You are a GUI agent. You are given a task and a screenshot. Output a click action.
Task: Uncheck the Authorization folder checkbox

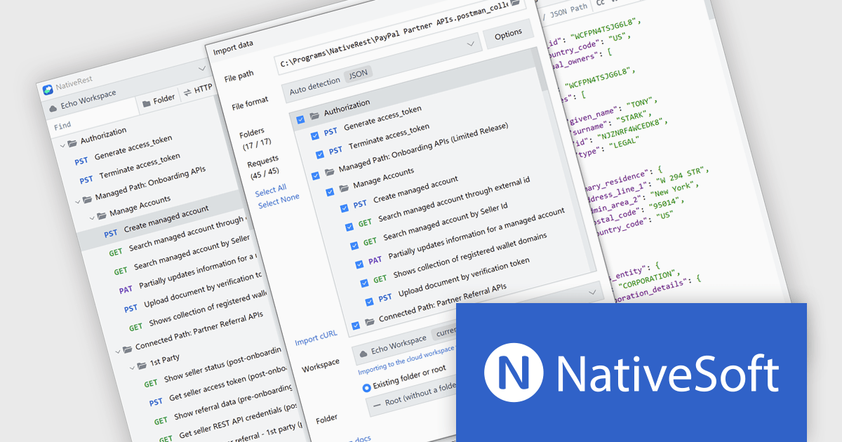[300, 119]
